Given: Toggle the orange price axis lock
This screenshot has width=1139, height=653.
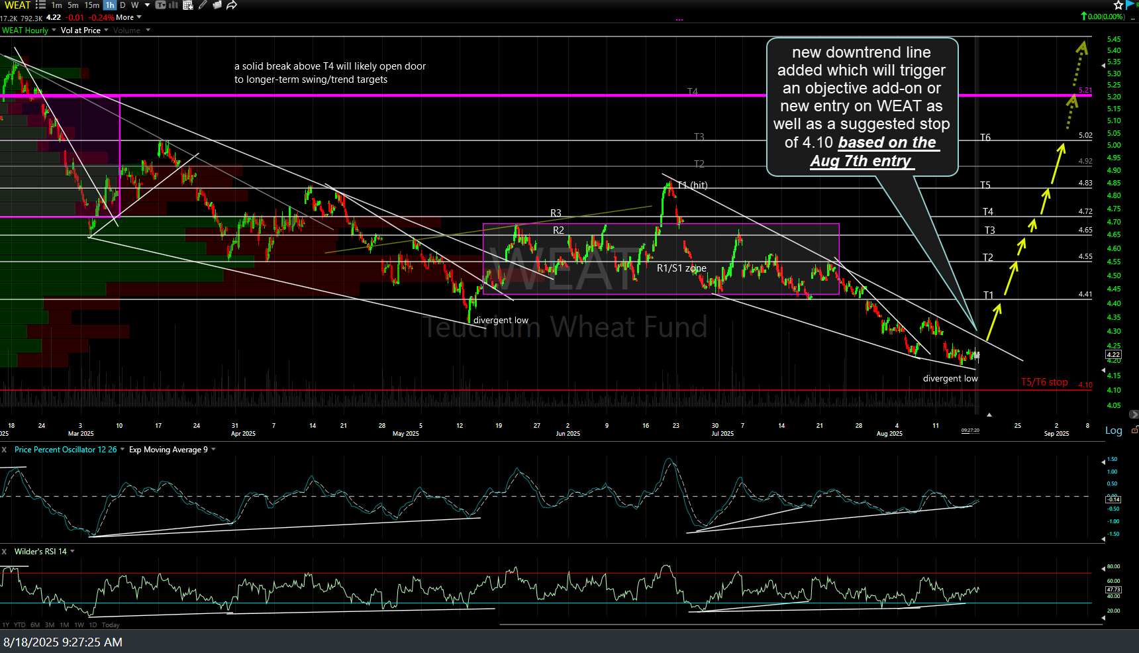Looking at the screenshot, I should point(1135,430).
